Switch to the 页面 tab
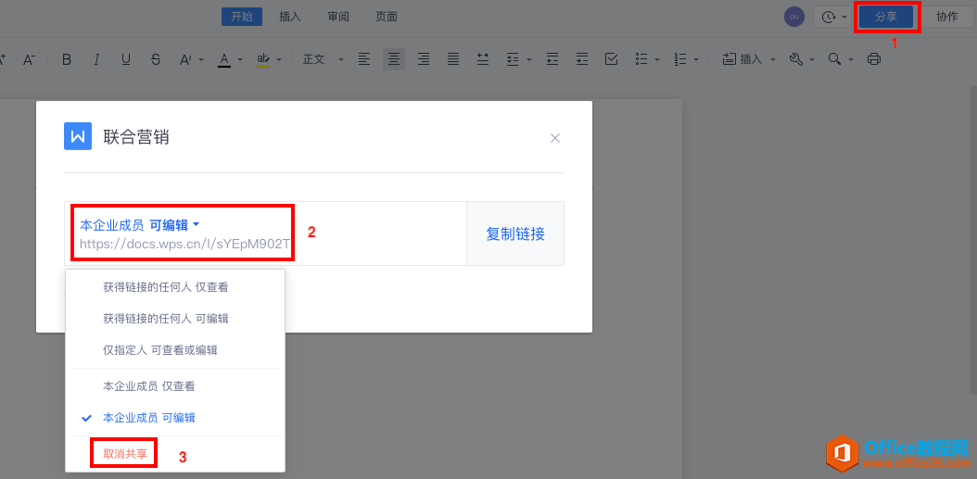 click(387, 17)
